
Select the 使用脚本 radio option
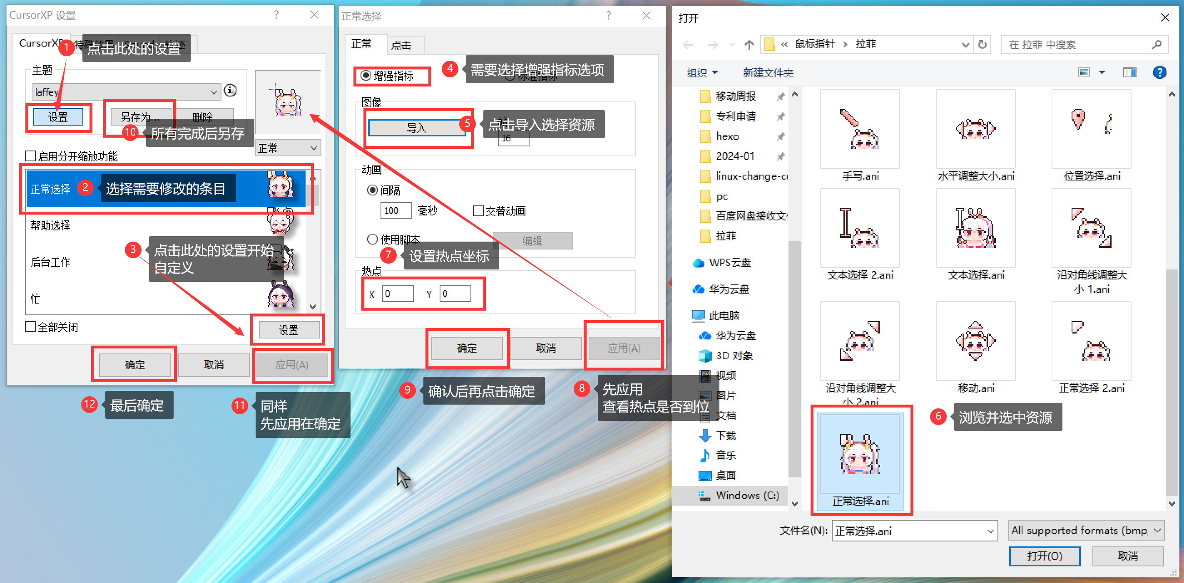[372, 239]
